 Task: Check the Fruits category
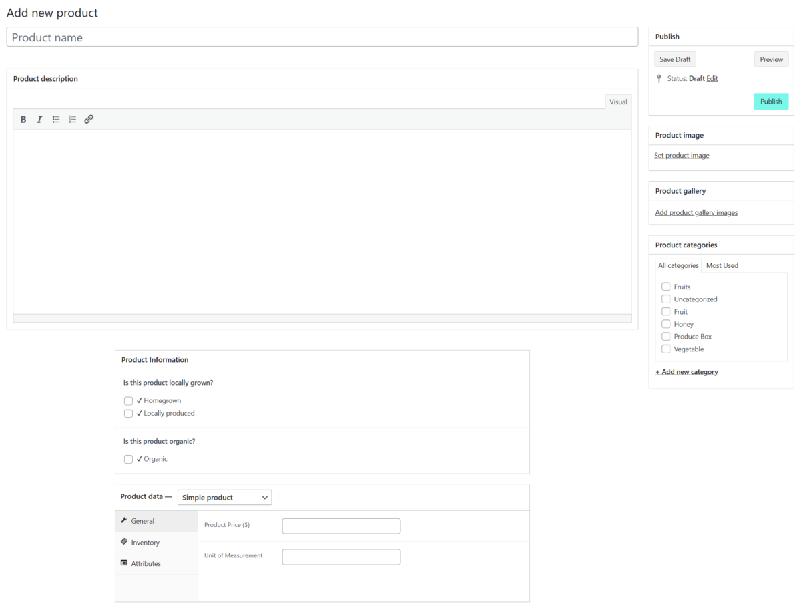coord(665,286)
